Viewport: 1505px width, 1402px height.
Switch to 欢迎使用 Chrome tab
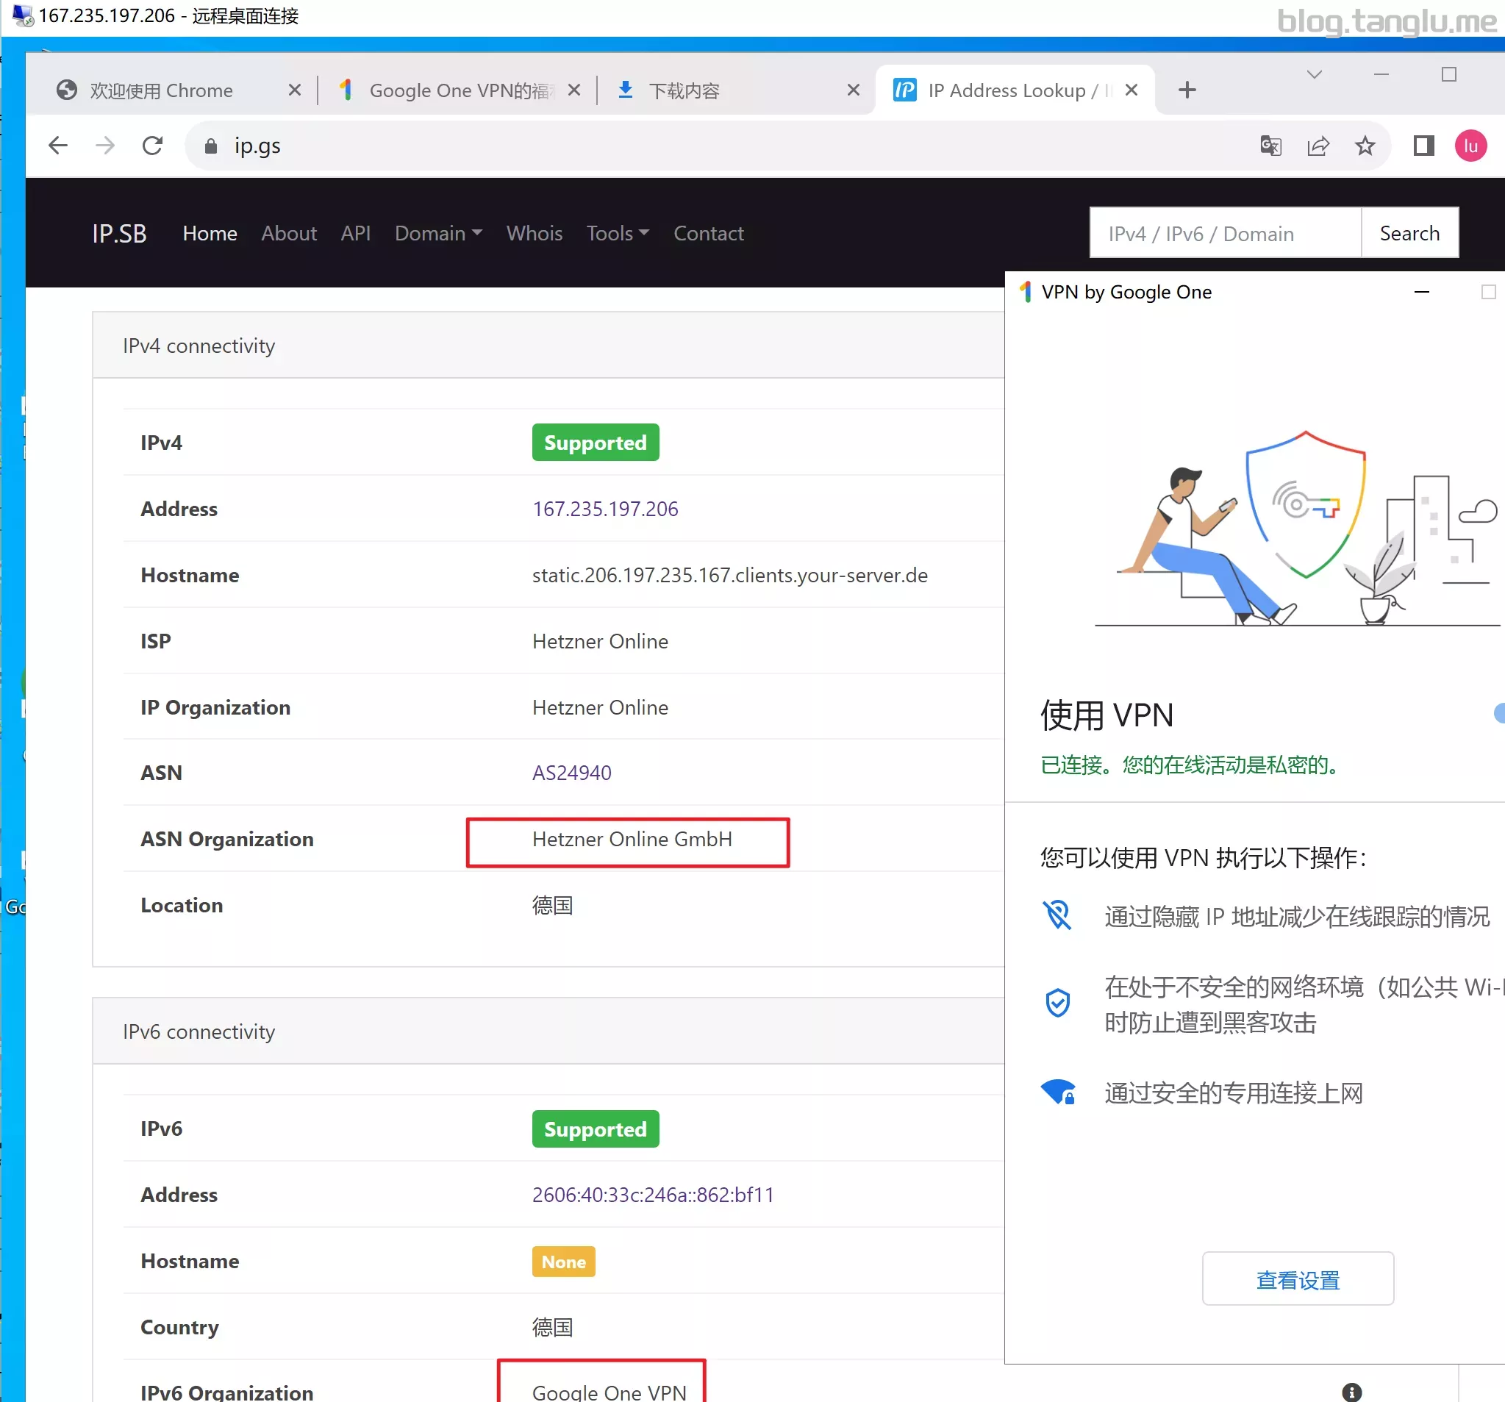(x=161, y=90)
